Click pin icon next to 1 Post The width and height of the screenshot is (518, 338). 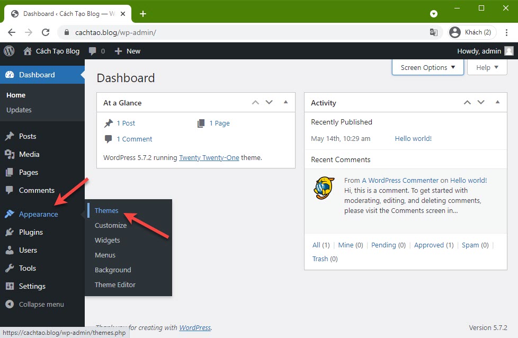(x=109, y=123)
